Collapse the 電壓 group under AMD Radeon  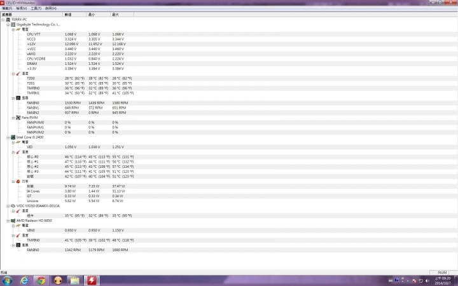tap(13, 225)
